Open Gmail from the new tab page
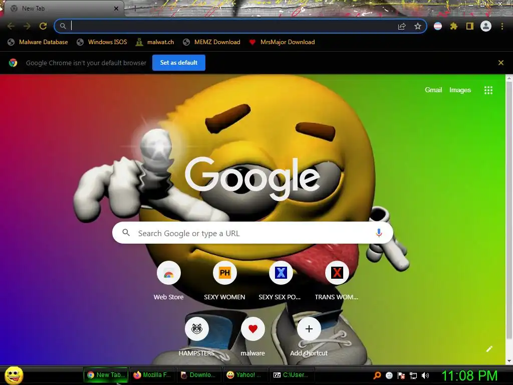 [433, 90]
